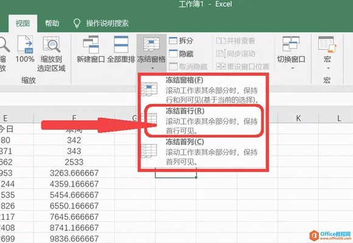The width and height of the screenshot is (353, 243).
Task: Click the 宏 macros icon
Action: (327, 44)
